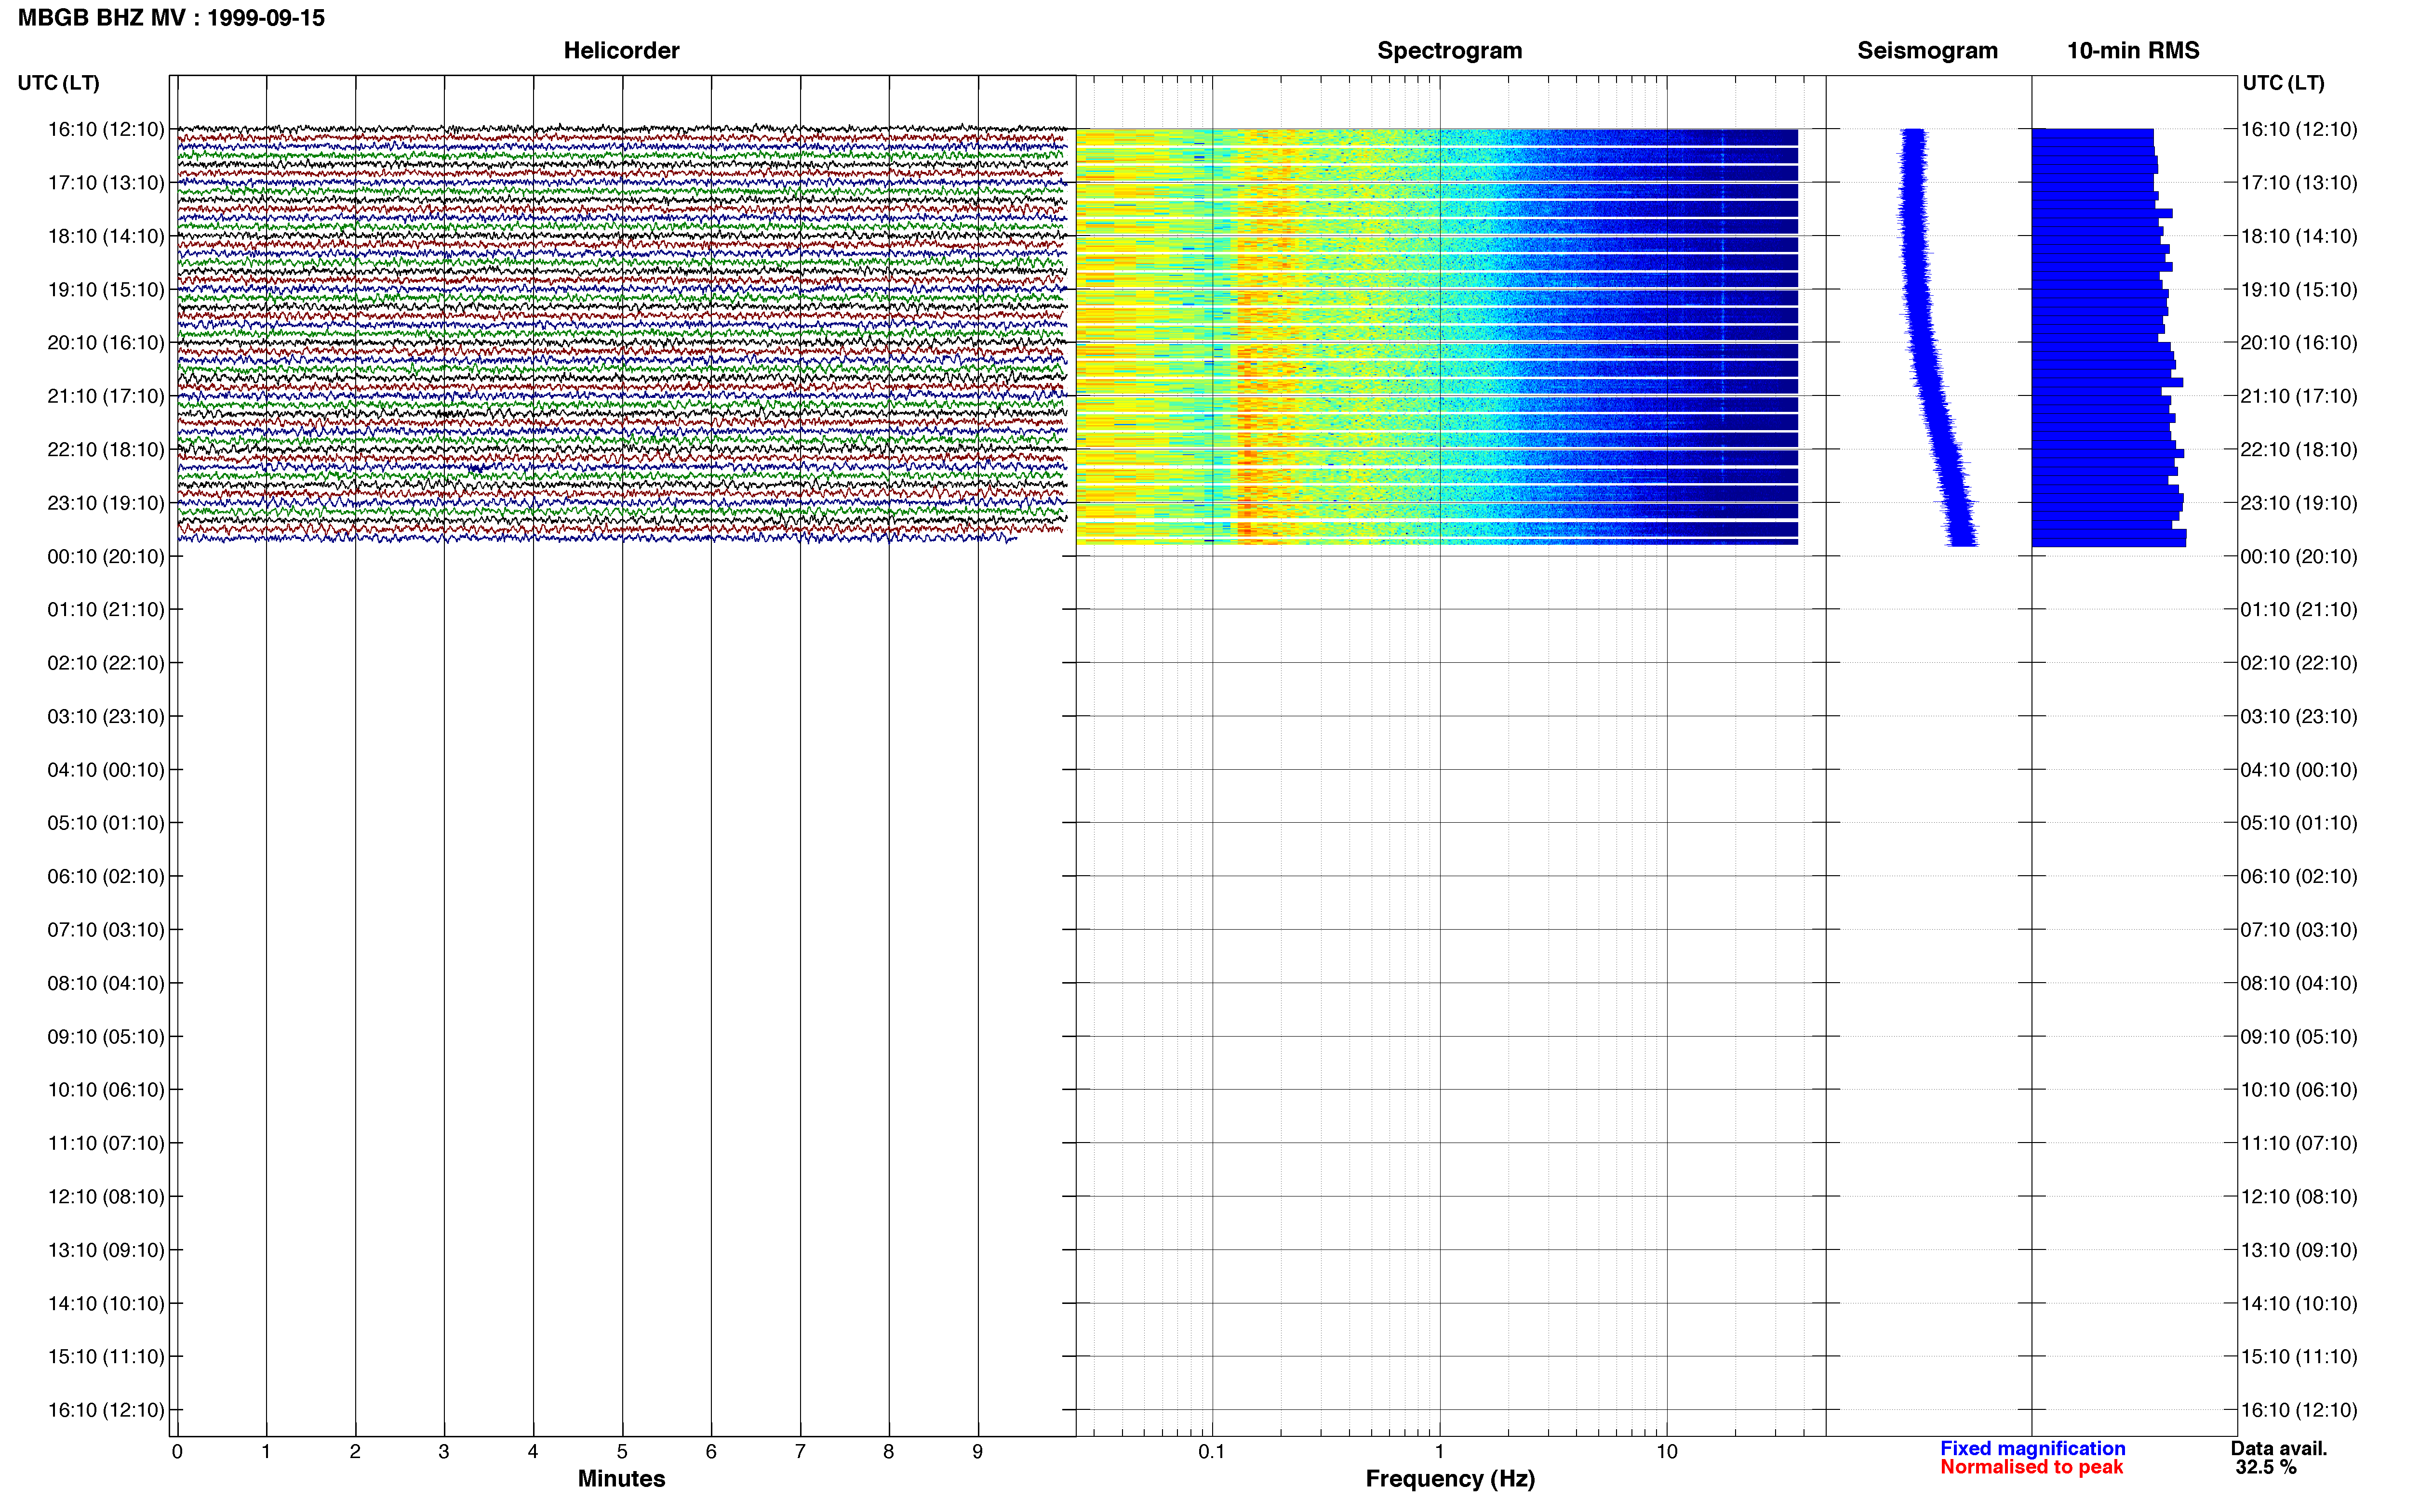The image size is (2419, 1512).
Task: Click left time label '03:10 (23:10)'
Action: pos(106,716)
